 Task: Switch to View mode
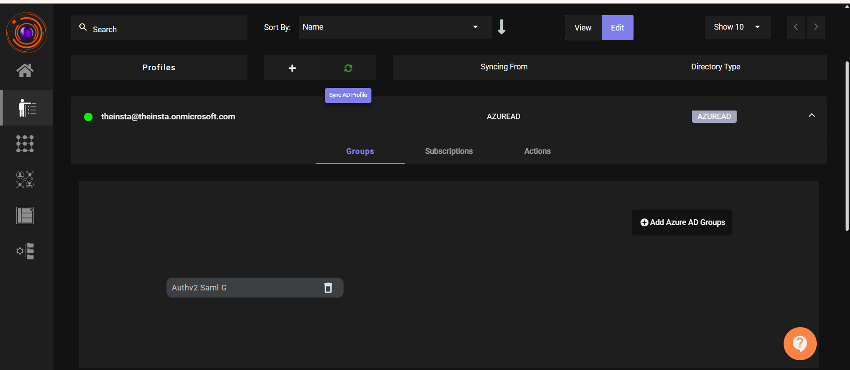(x=583, y=28)
